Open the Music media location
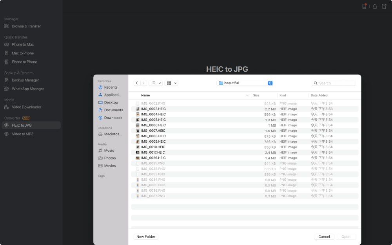This screenshot has width=392, height=245. click(109, 151)
